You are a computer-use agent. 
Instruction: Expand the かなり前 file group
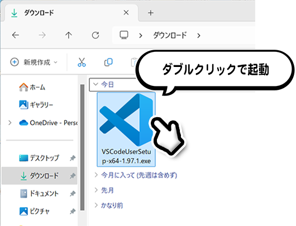pos(96,205)
